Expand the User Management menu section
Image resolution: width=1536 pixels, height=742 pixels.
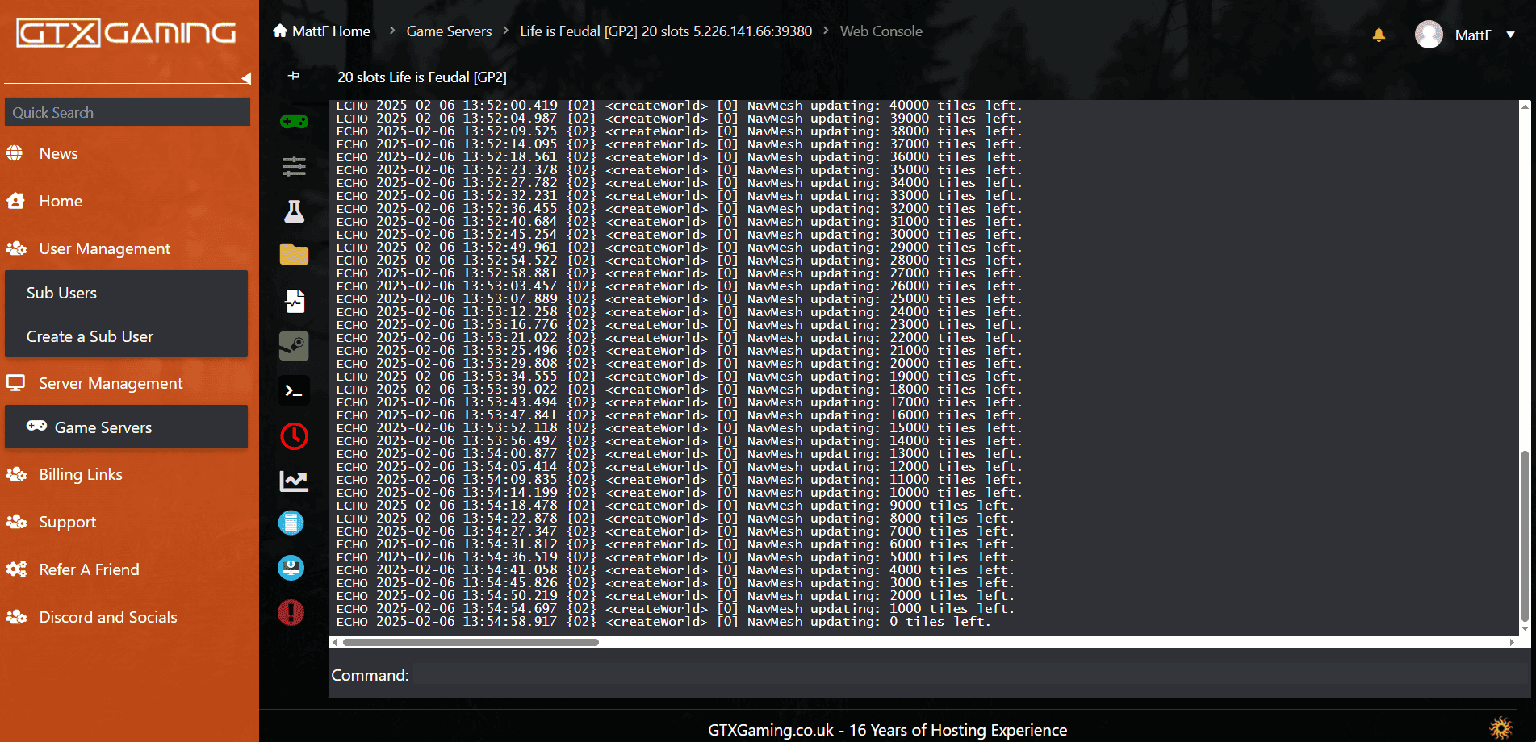pos(104,248)
